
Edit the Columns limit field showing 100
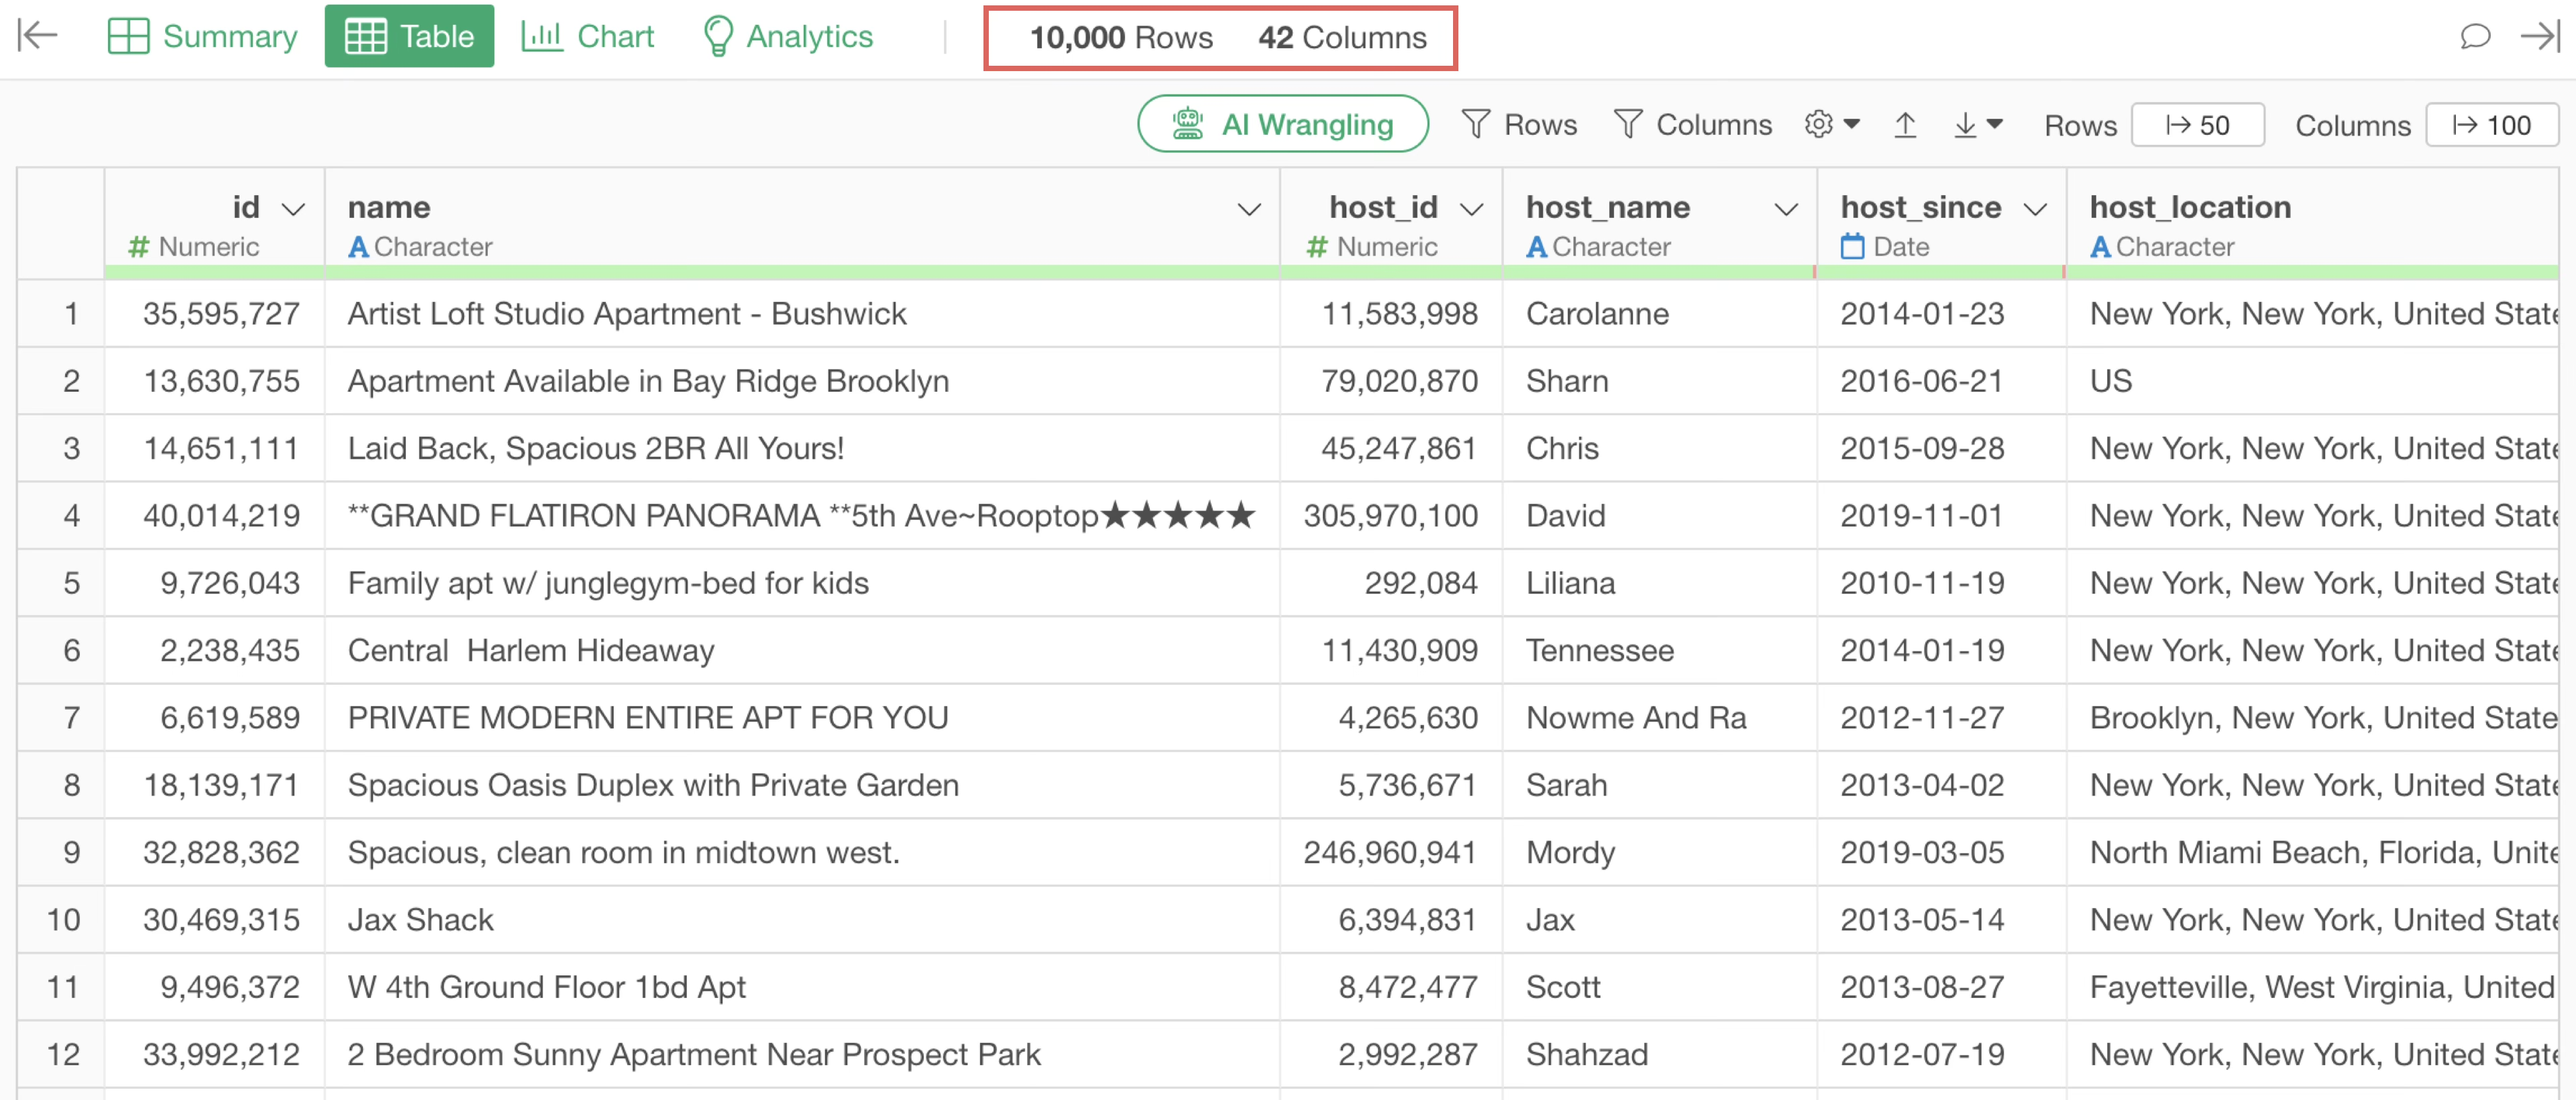(x=2491, y=125)
